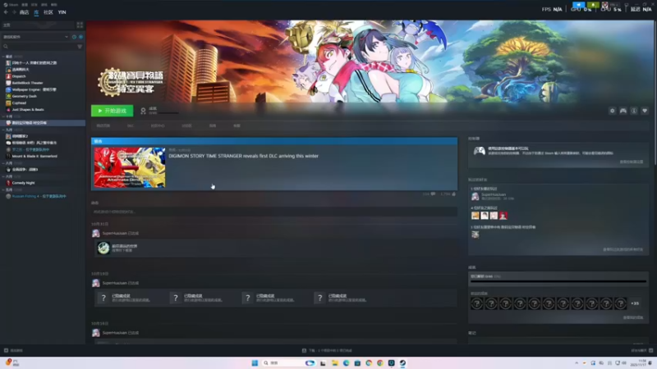Open the DLC tab for this game

[x=131, y=125]
